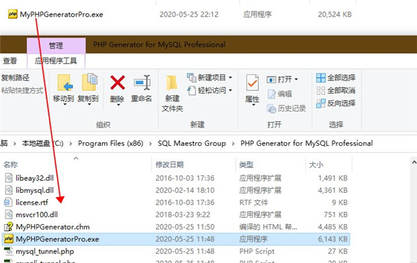Click the New item (新建项目) icon

192,78
